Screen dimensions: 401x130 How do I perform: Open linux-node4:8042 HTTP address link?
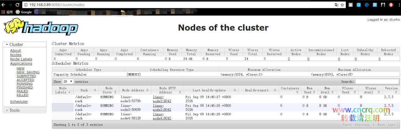162,116
